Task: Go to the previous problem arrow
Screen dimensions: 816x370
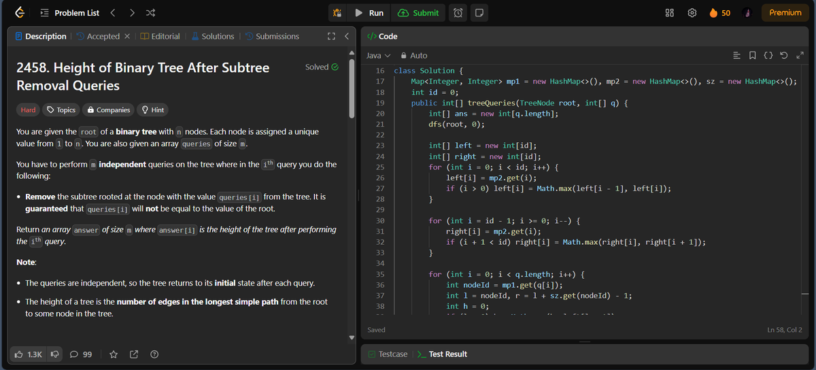Action: click(114, 13)
